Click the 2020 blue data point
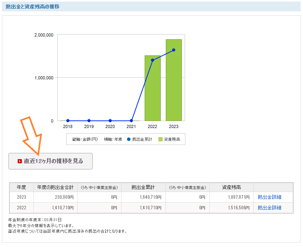The width and height of the screenshot is (303, 247). click(110, 121)
